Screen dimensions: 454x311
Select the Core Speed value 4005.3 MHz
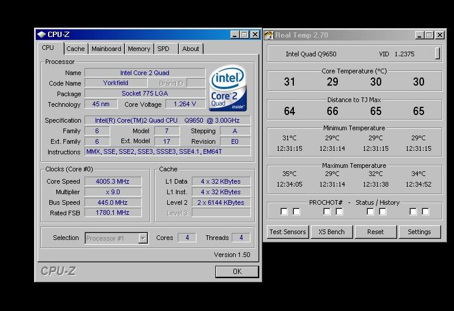pyautogui.click(x=113, y=181)
